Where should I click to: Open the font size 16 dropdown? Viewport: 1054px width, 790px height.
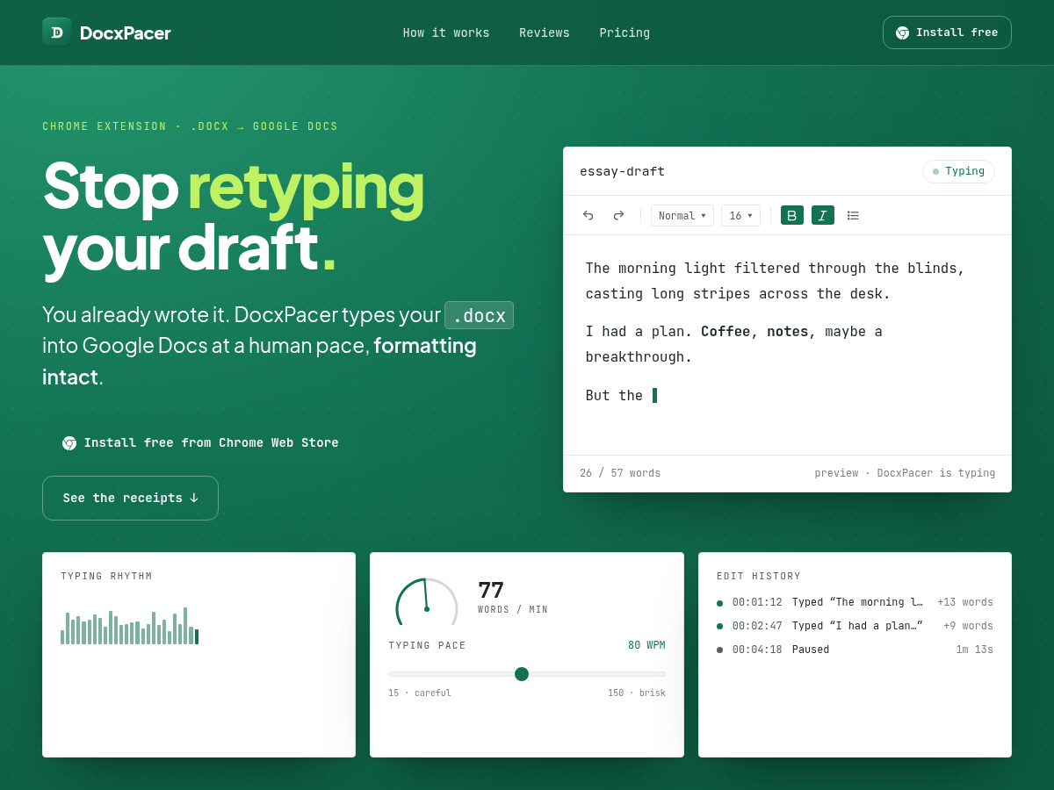[x=740, y=215]
